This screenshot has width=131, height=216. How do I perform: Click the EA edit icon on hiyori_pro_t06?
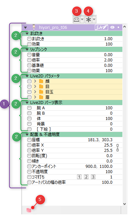(x=101, y=27)
